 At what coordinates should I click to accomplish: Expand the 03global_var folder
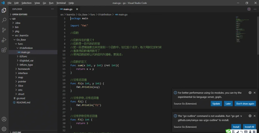click(x=33, y=61)
